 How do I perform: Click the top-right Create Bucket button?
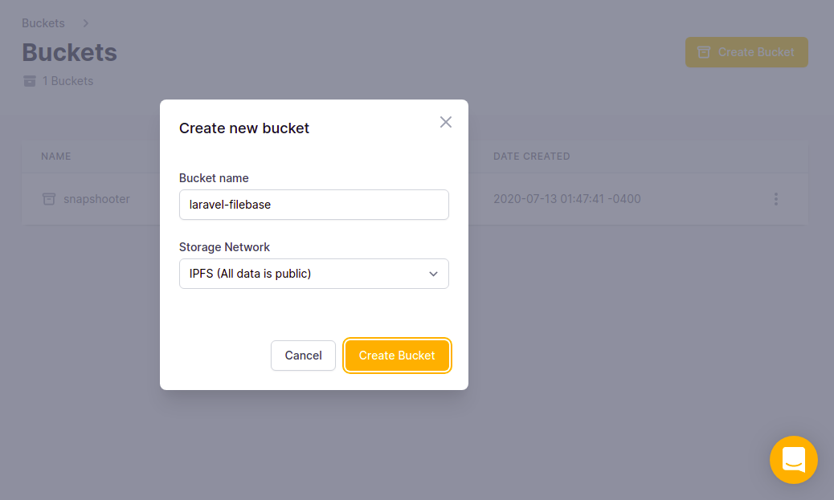(x=746, y=52)
